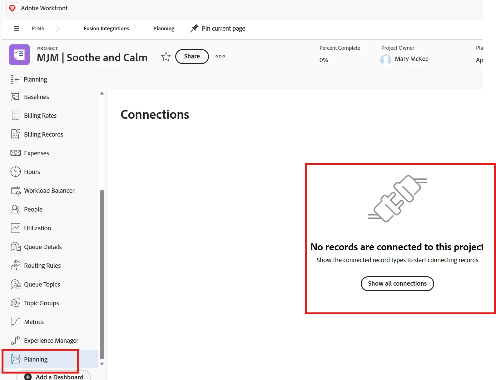Open Topic Groups section
Image resolution: width=496 pixels, height=380 pixels.
tap(41, 303)
